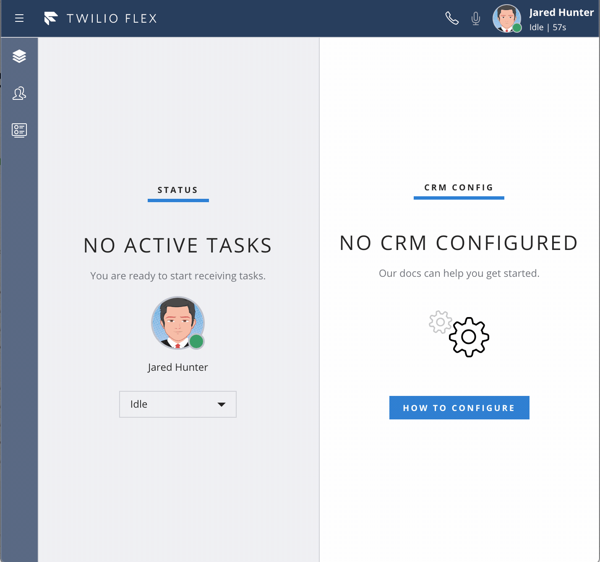Open the Teams view sidebar icon

pos(19,93)
